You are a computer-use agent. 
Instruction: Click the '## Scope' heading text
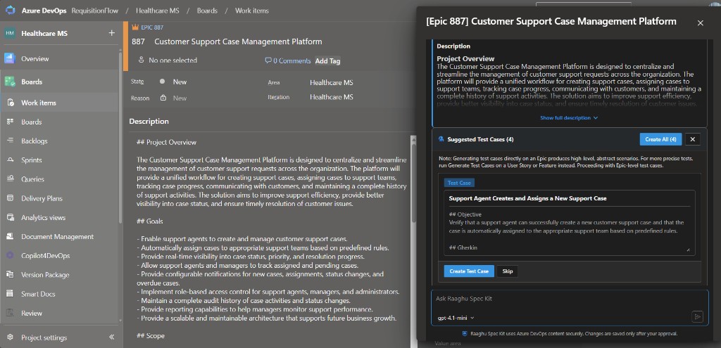[x=150, y=336]
